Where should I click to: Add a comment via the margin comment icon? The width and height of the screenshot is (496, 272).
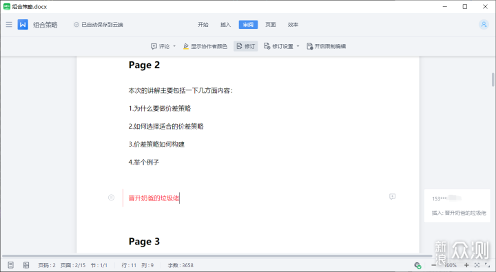tap(392, 197)
